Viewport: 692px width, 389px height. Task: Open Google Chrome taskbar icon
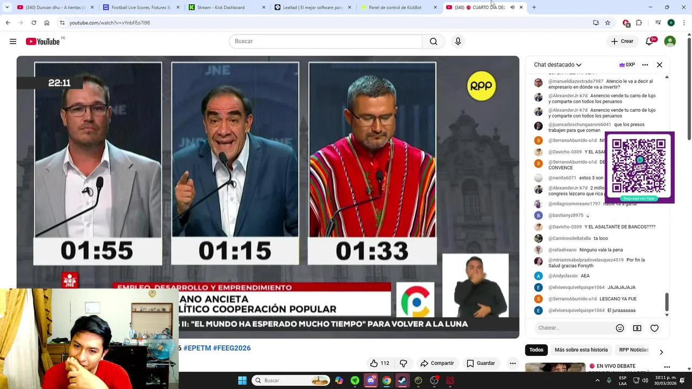387,380
